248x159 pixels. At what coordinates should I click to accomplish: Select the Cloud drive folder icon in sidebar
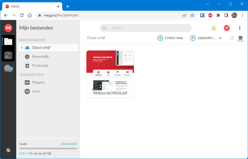pos(8,42)
